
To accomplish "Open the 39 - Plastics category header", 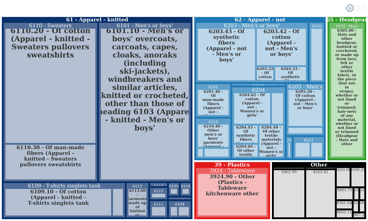I will click(232, 165).
